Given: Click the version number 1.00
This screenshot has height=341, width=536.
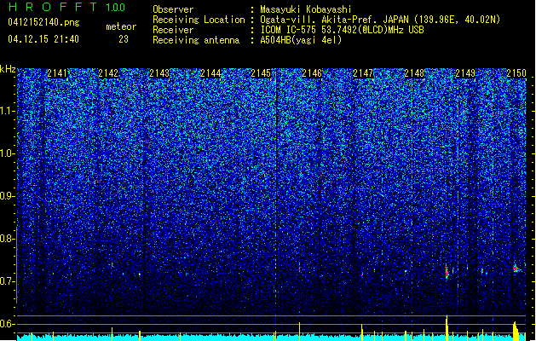Looking at the screenshot, I should [x=116, y=7].
